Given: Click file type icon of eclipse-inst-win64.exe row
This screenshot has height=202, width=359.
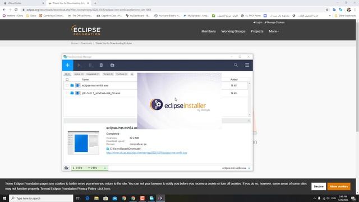Looking at the screenshot, I should pos(78,85).
